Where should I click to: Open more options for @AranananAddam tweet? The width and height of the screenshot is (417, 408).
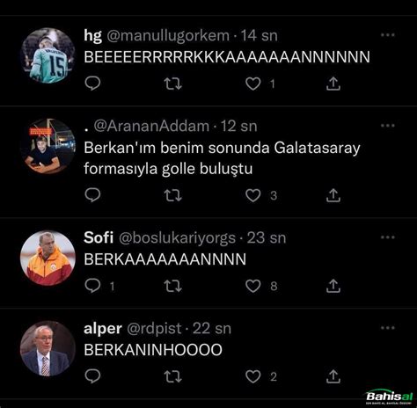pyautogui.click(x=388, y=126)
